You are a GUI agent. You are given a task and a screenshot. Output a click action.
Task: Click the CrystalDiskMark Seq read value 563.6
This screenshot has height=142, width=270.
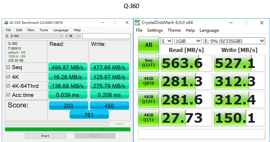186,63
